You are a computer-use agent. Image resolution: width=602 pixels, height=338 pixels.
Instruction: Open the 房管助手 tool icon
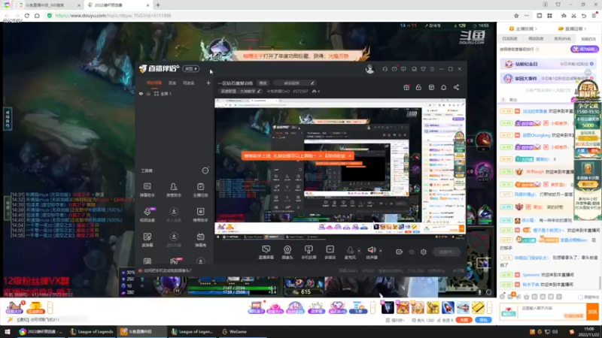click(174, 189)
